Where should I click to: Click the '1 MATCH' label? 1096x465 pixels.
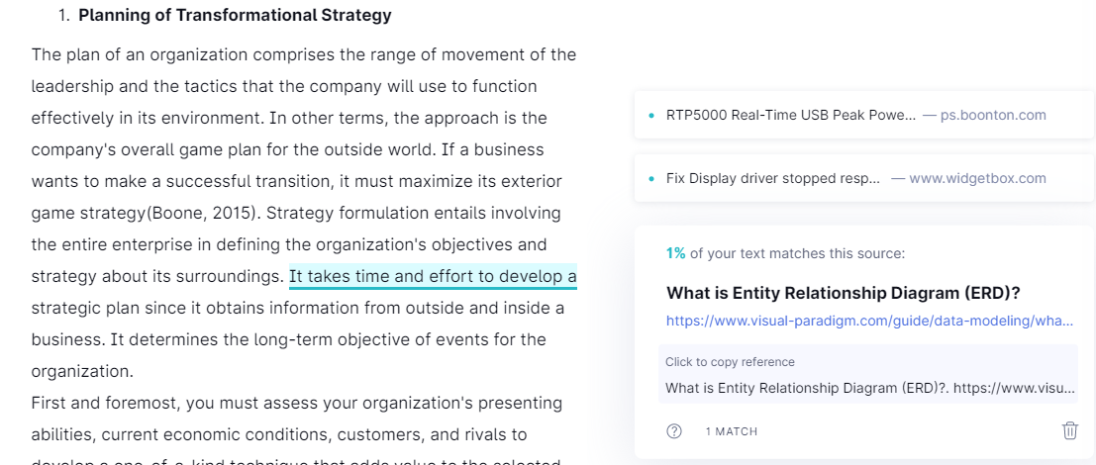[731, 431]
